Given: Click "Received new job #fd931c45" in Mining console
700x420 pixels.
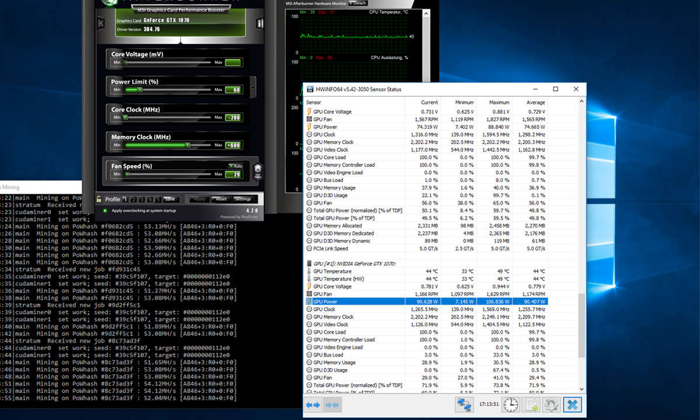Looking at the screenshot, I should pyautogui.click(x=95, y=269).
